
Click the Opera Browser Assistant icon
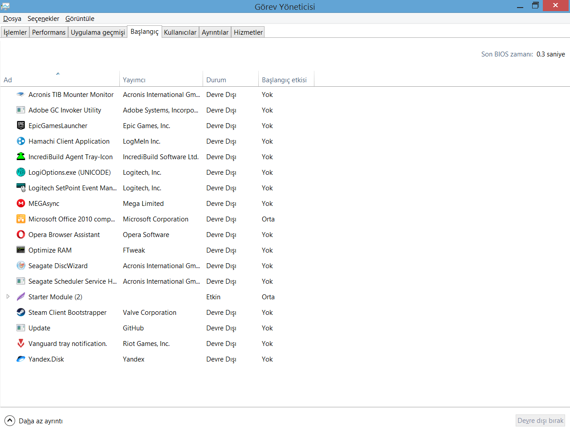[20, 234]
